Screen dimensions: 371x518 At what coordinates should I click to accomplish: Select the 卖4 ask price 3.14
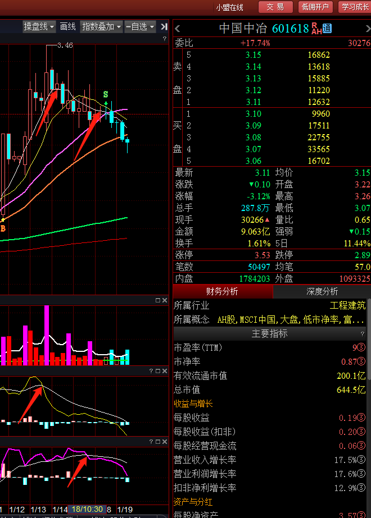[253, 67]
